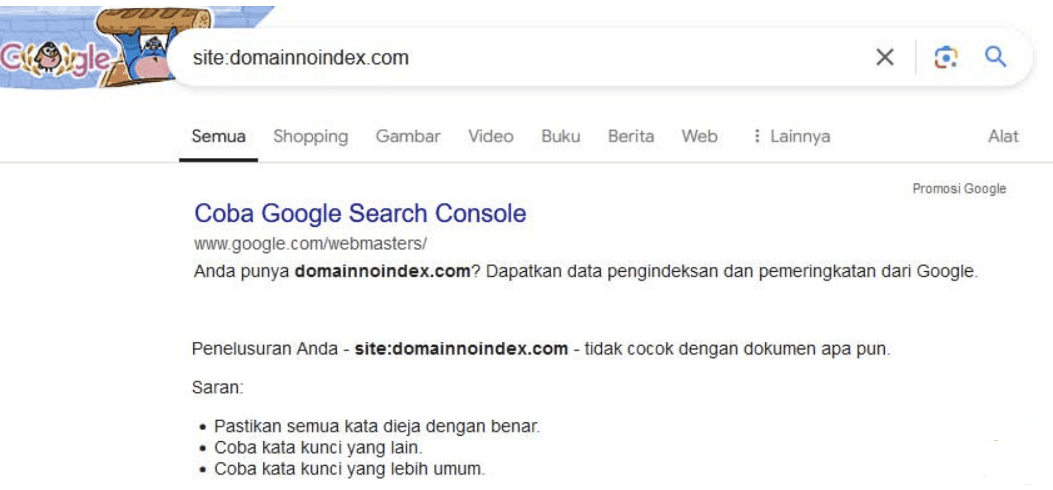Switch to the Berita tab
The height and width of the screenshot is (490, 1053).
tap(631, 136)
